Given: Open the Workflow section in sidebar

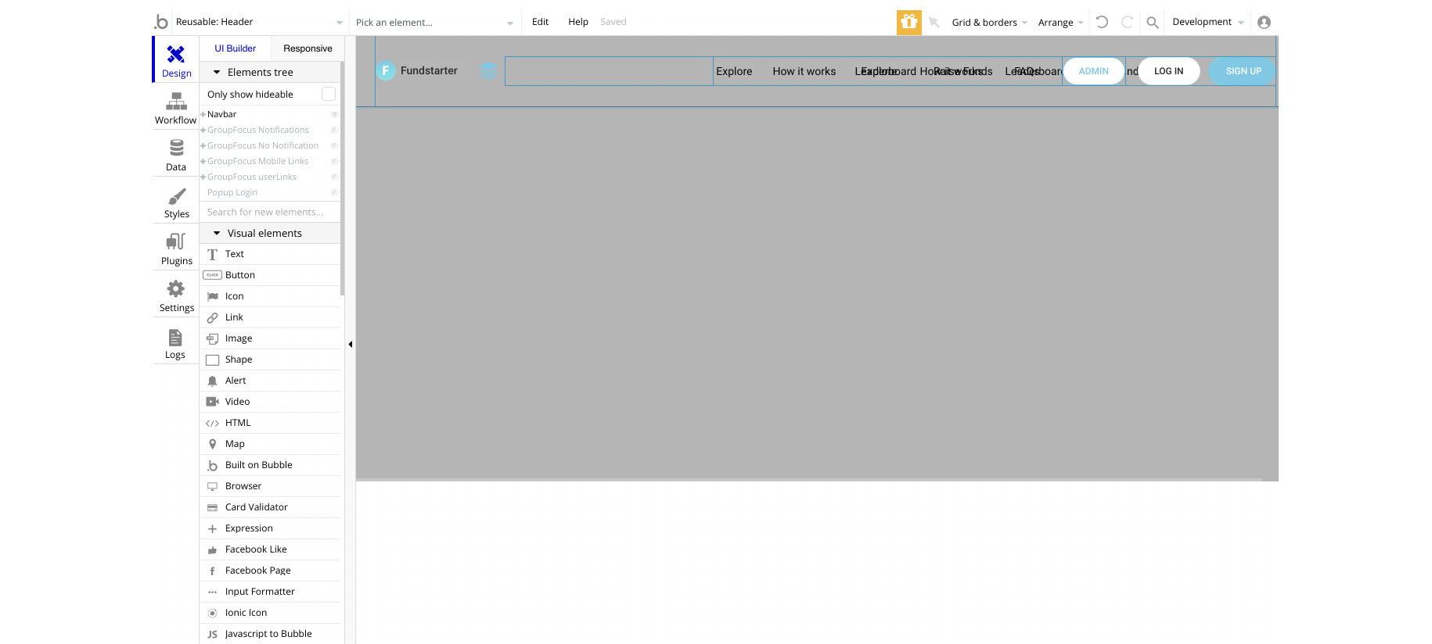Looking at the screenshot, I should pos(176,108).
